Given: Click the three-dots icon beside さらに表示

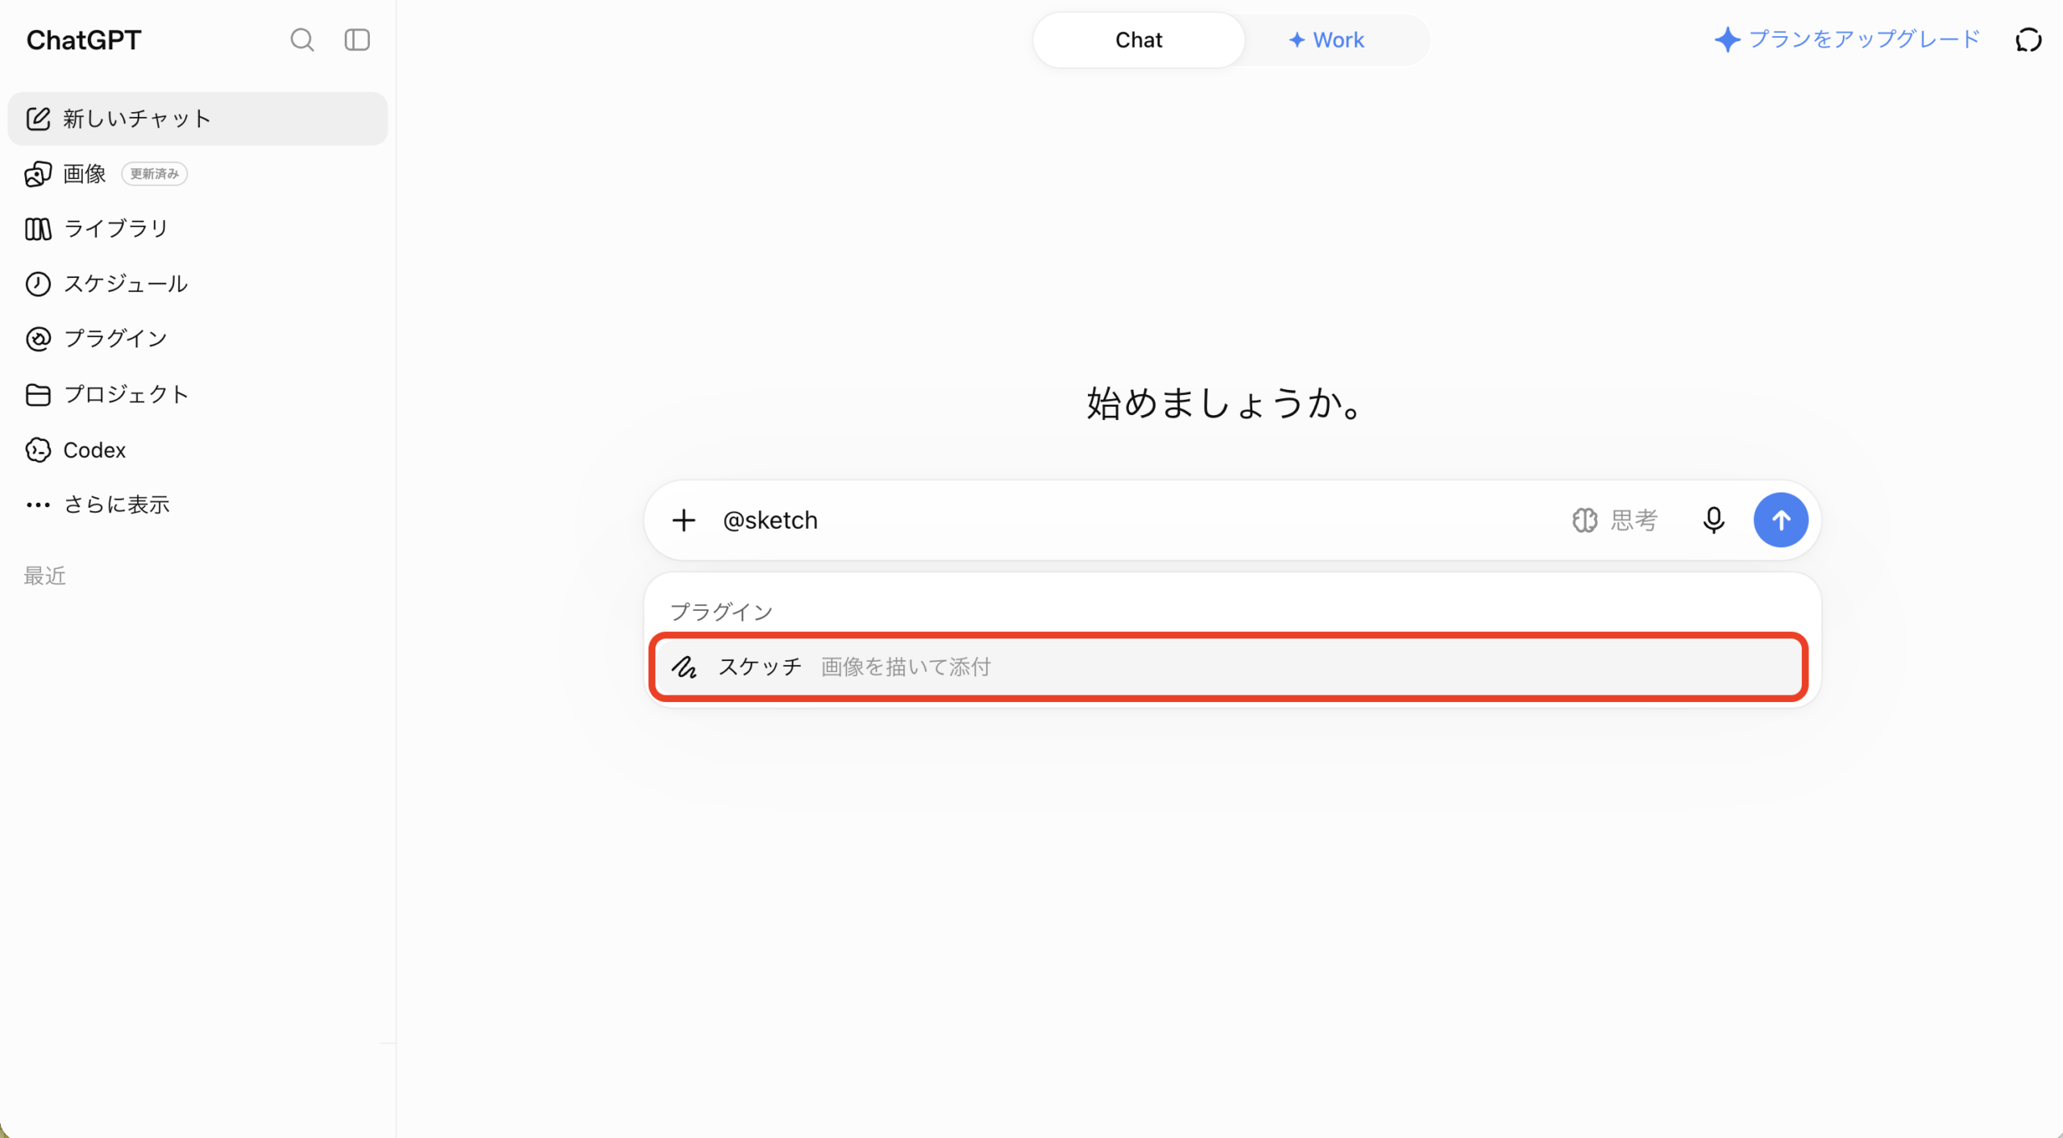Looking at the screenshot, I should click(38, 505).
